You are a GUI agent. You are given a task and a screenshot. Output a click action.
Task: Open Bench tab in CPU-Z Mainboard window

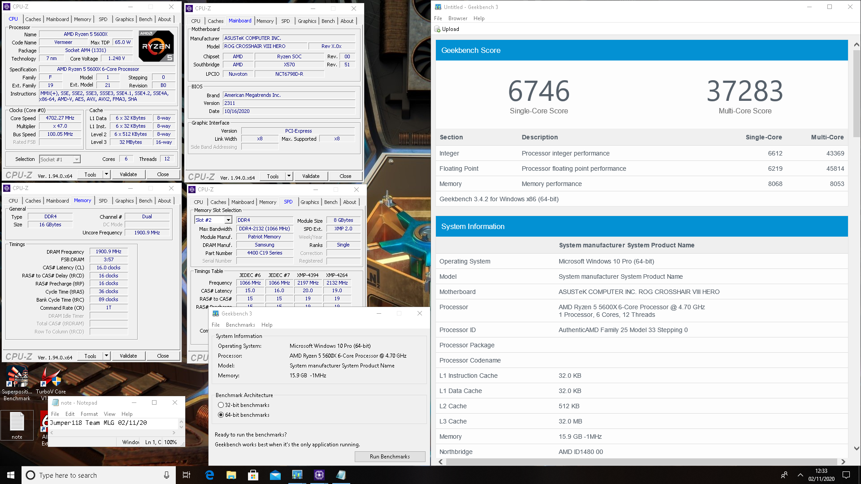coord(328,21)
